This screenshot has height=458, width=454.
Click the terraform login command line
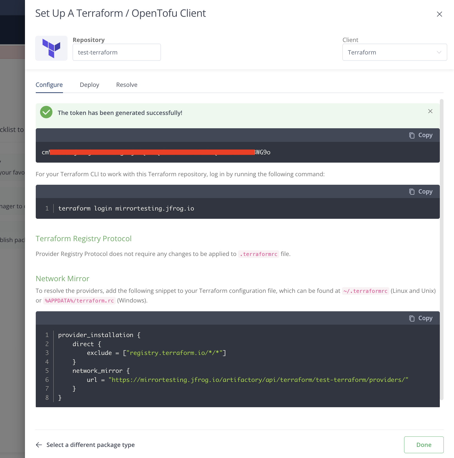tap(126, 209)
